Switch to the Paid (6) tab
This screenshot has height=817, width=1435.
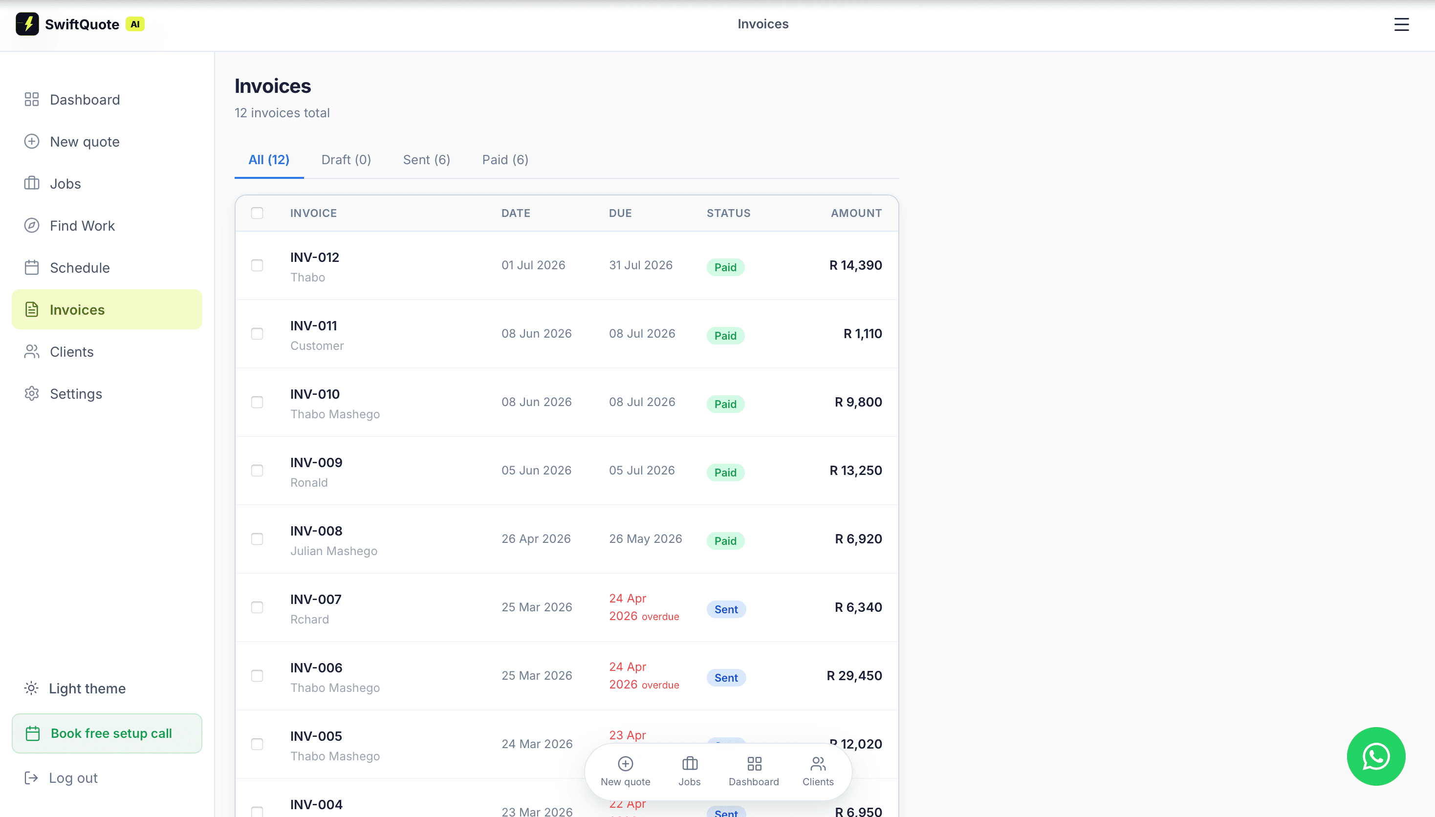coord(505,160)
